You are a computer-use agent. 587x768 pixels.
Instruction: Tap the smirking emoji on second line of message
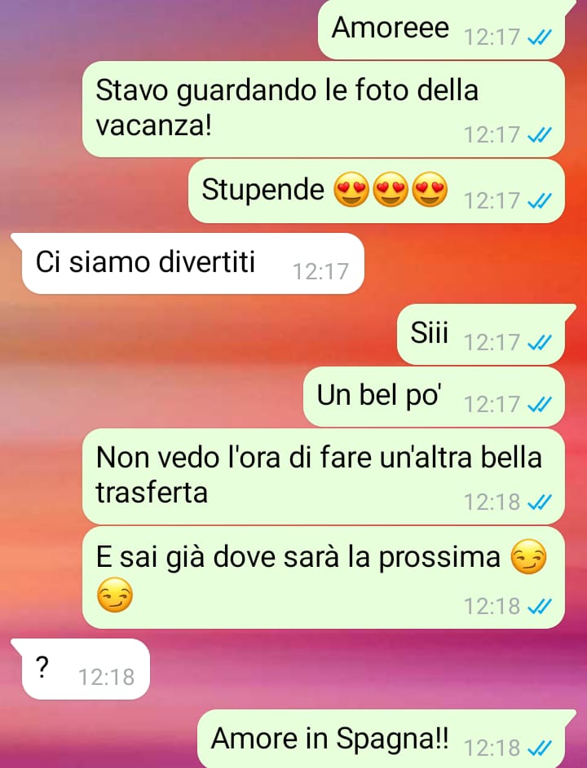115,595
